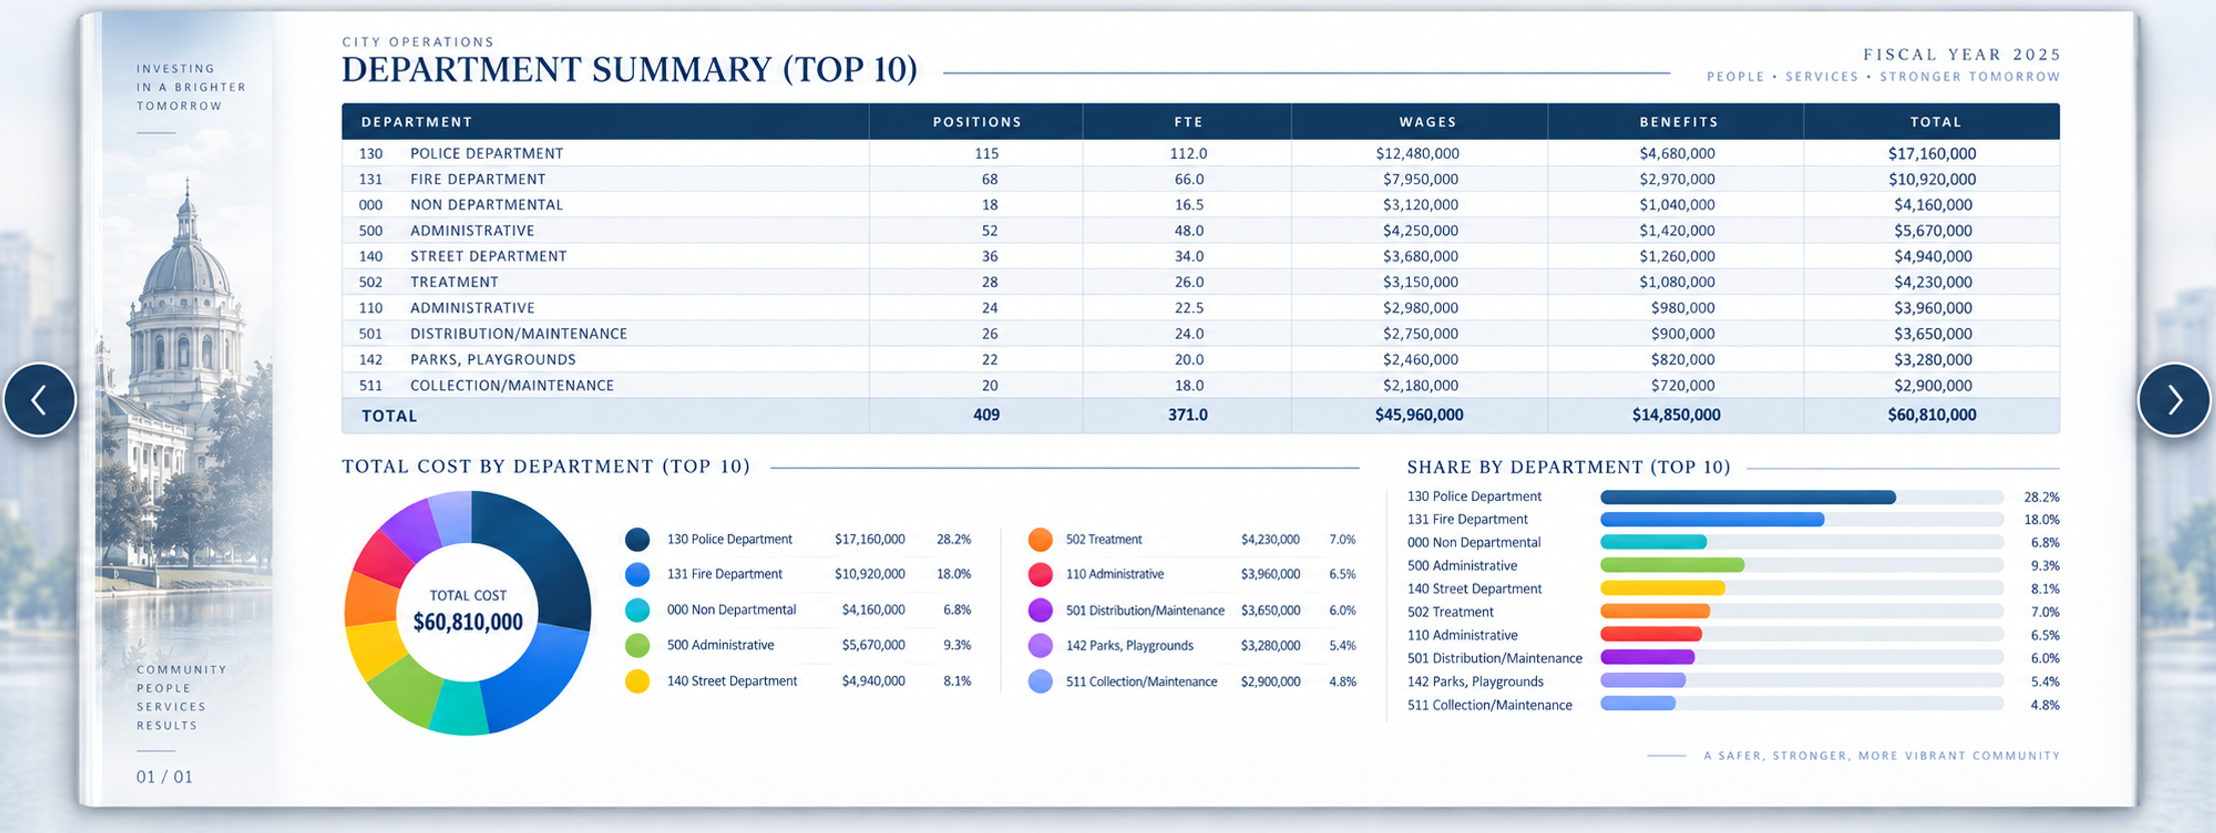Go to the previous page arrow

pyautogui.click(x=40, y=400)
